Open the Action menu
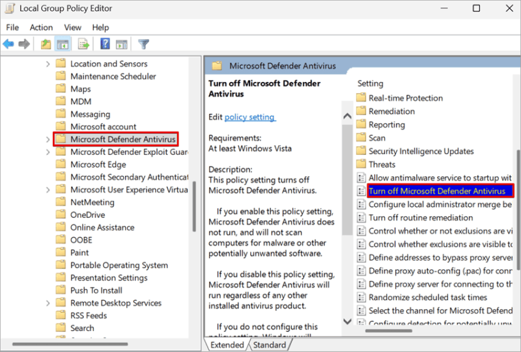 [x=41, y=27]
